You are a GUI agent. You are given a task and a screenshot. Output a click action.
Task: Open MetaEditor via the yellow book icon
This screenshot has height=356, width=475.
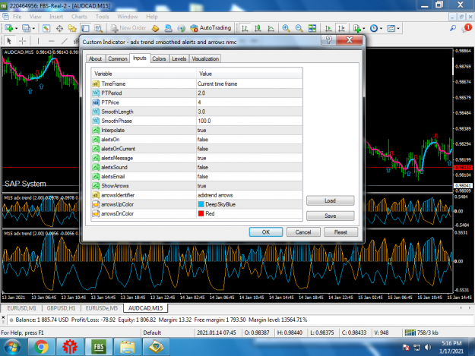pos(155,28)
